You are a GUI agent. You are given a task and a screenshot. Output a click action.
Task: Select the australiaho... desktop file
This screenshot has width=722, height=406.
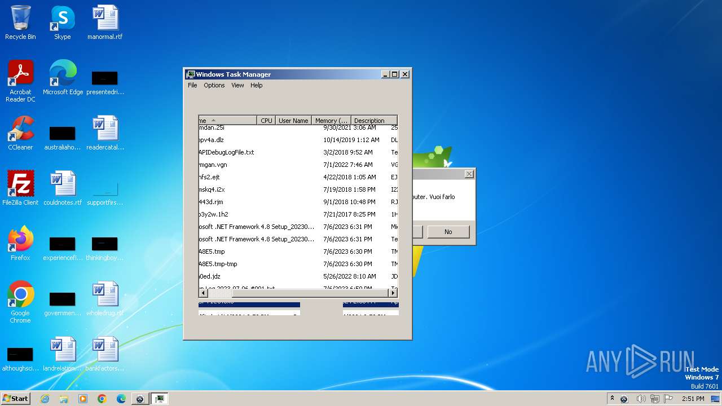pyautogui.click(x=63, y=138)
